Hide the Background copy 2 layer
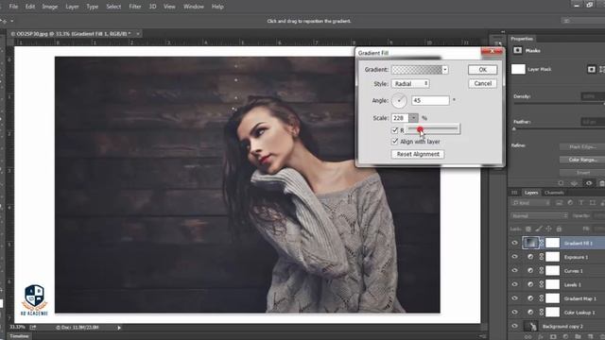605x340 pixels. 514,326
